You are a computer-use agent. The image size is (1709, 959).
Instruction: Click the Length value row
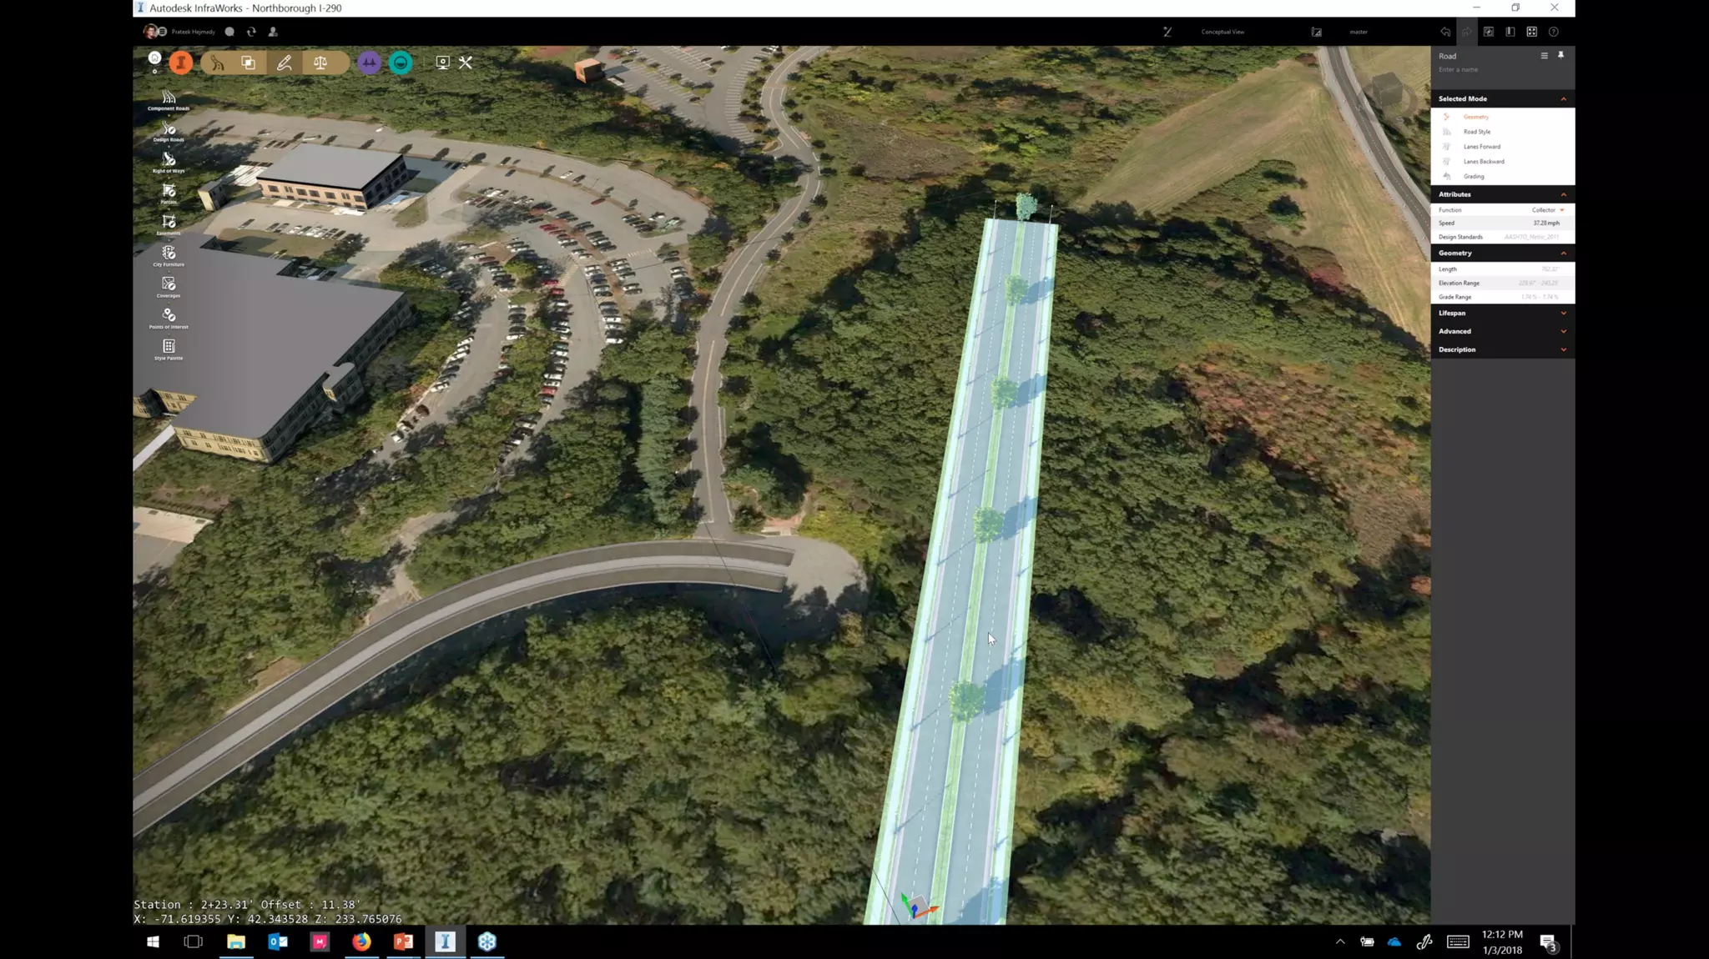pos(1503,269)
